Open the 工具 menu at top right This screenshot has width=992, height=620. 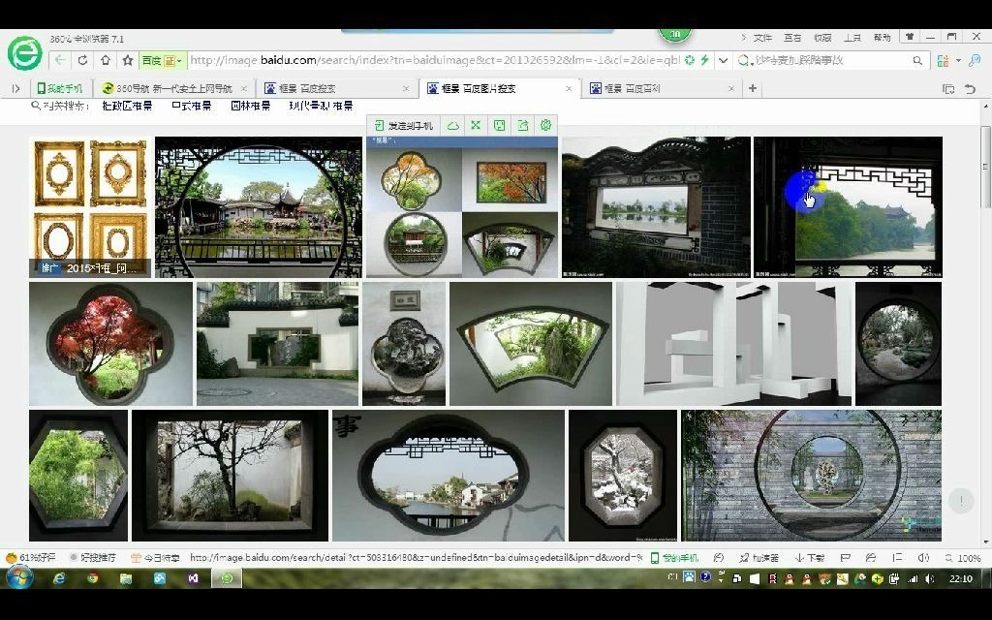[x=851, y=36]
